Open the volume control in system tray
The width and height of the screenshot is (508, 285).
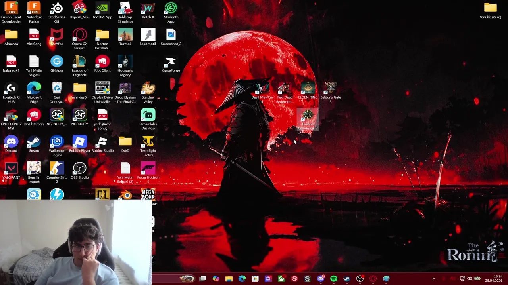(x=470, y=279)
